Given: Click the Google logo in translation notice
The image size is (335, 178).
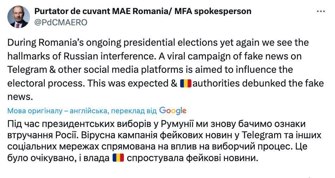Looking at the screenshot, I should click(173, 111).
